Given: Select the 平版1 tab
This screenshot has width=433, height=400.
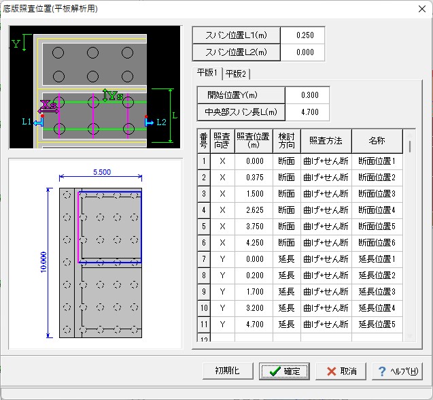Looking at the screenshot, I should [207, 73].
